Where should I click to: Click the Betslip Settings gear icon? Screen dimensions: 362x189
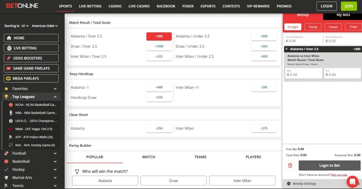[289, 184]
